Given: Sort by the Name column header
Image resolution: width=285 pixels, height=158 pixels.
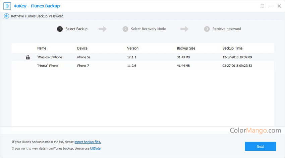Looking at the screenshot, I should (x=42, y=48).
